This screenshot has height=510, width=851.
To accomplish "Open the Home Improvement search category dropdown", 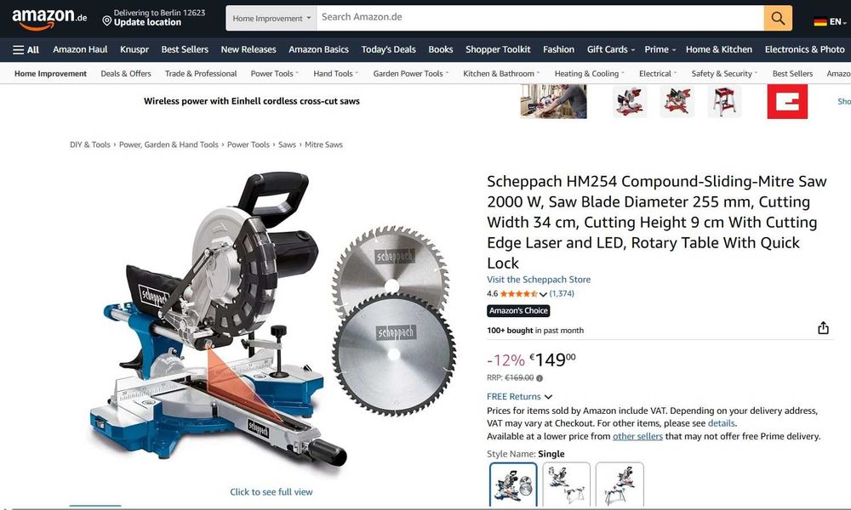I will (x=271, y=19).
